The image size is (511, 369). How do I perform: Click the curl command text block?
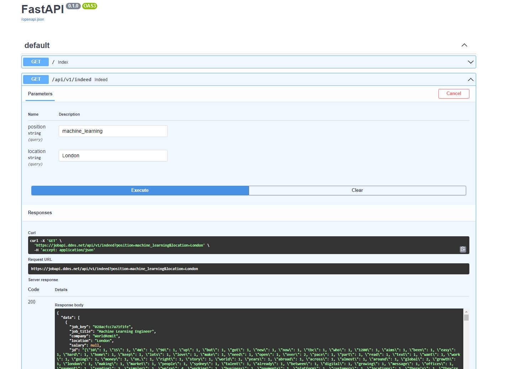pyautogui.click(x=248, y=245)
